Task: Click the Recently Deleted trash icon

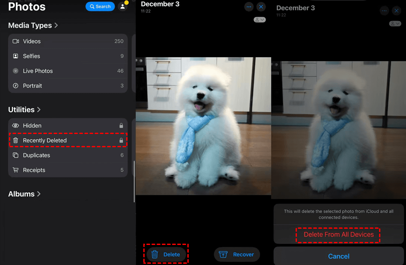Action: [x=15, y=140]
